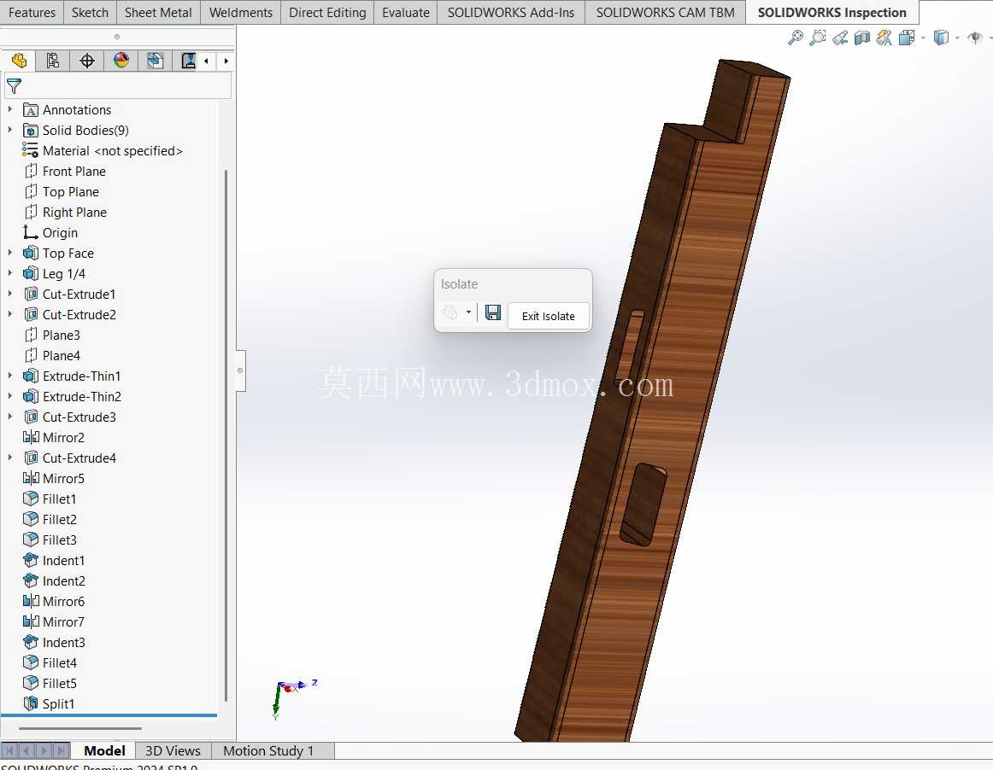This screenshot has width=993, height=770.
Task: Switch to the Sketch ribbon tab
Action: point(90,13)
